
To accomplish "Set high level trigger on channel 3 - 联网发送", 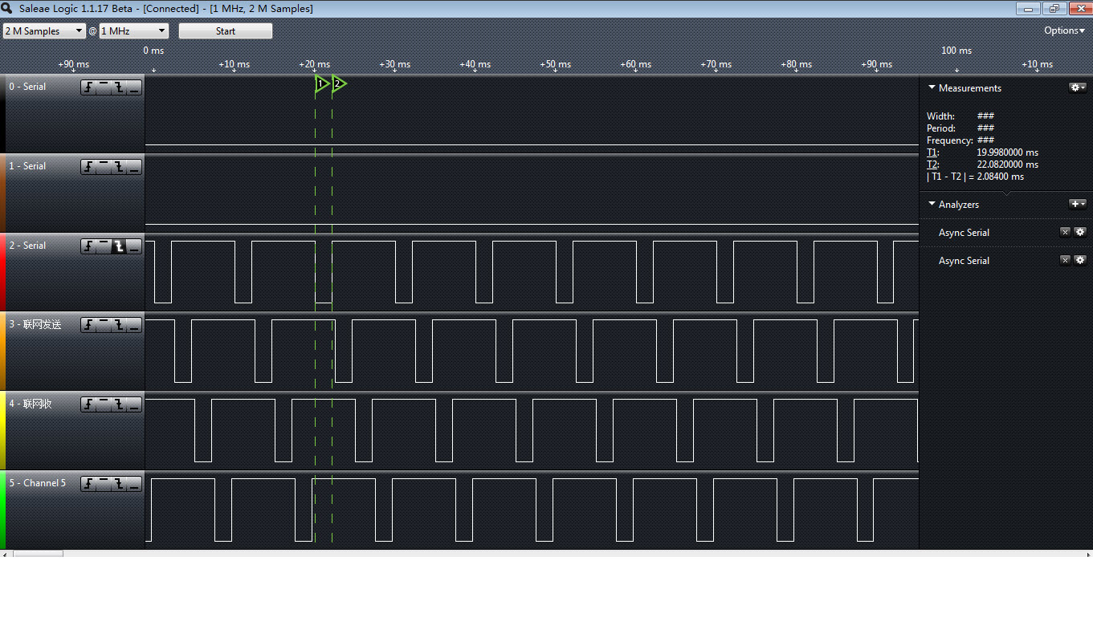I will pos(103,325).
